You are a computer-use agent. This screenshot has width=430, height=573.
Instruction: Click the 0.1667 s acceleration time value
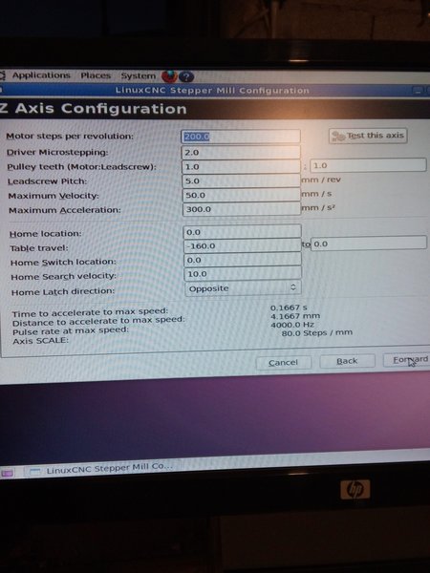289,308
